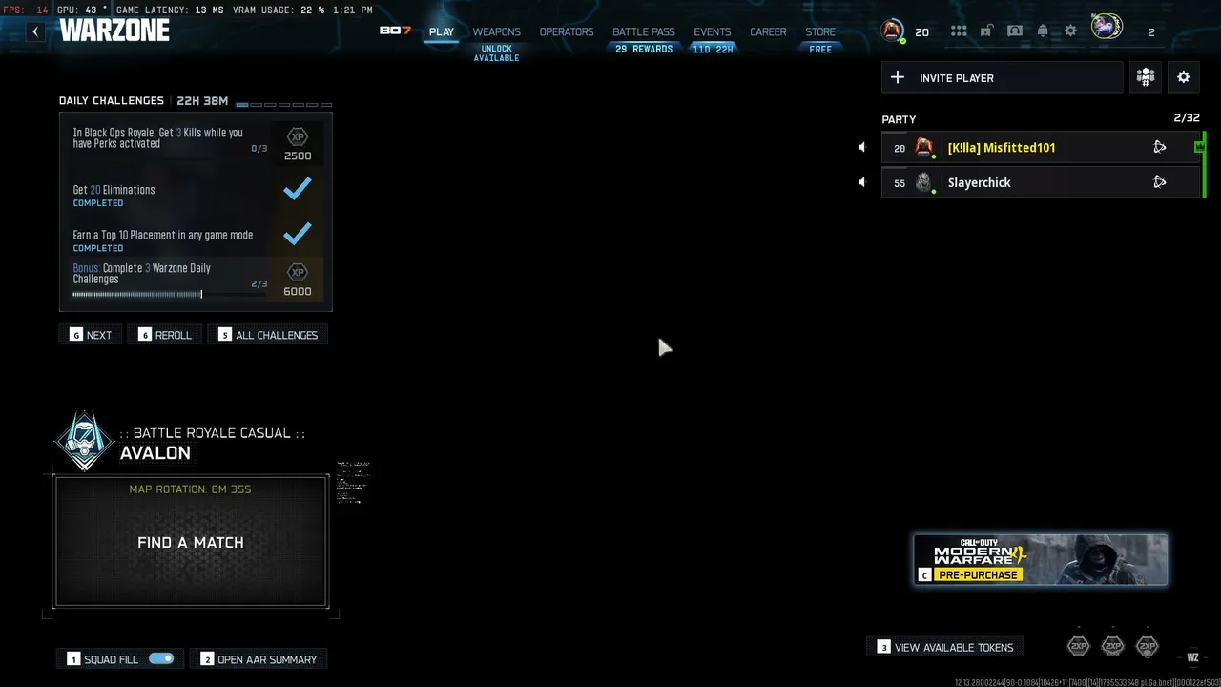Click the Battle Royale Casual mode emblem
The image size is (1221, 687).
[x=85, y=441]
